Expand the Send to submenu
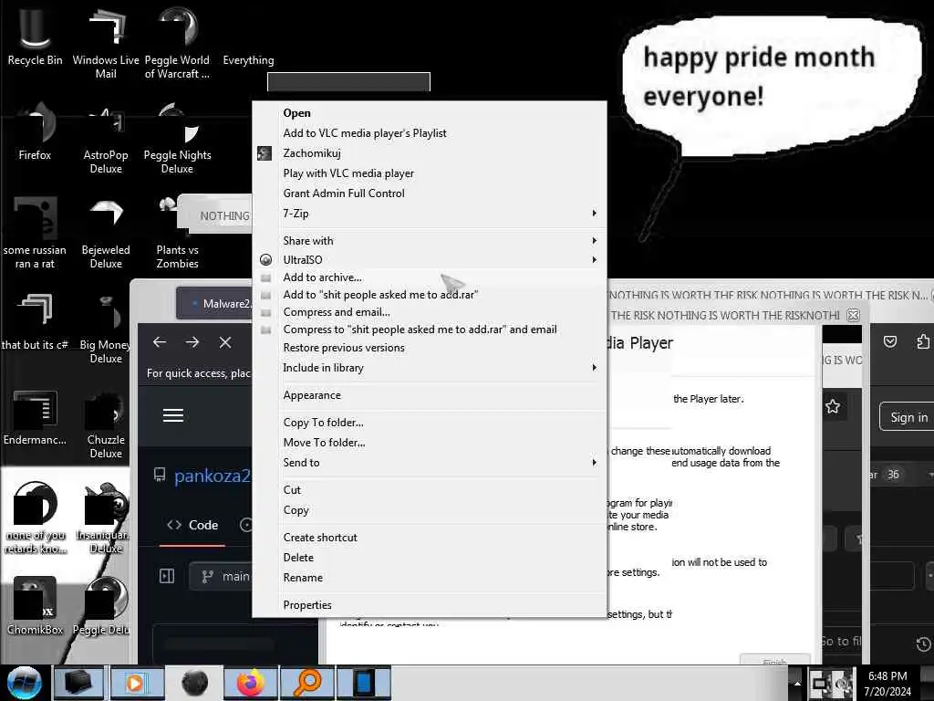 tap(429, 463)
